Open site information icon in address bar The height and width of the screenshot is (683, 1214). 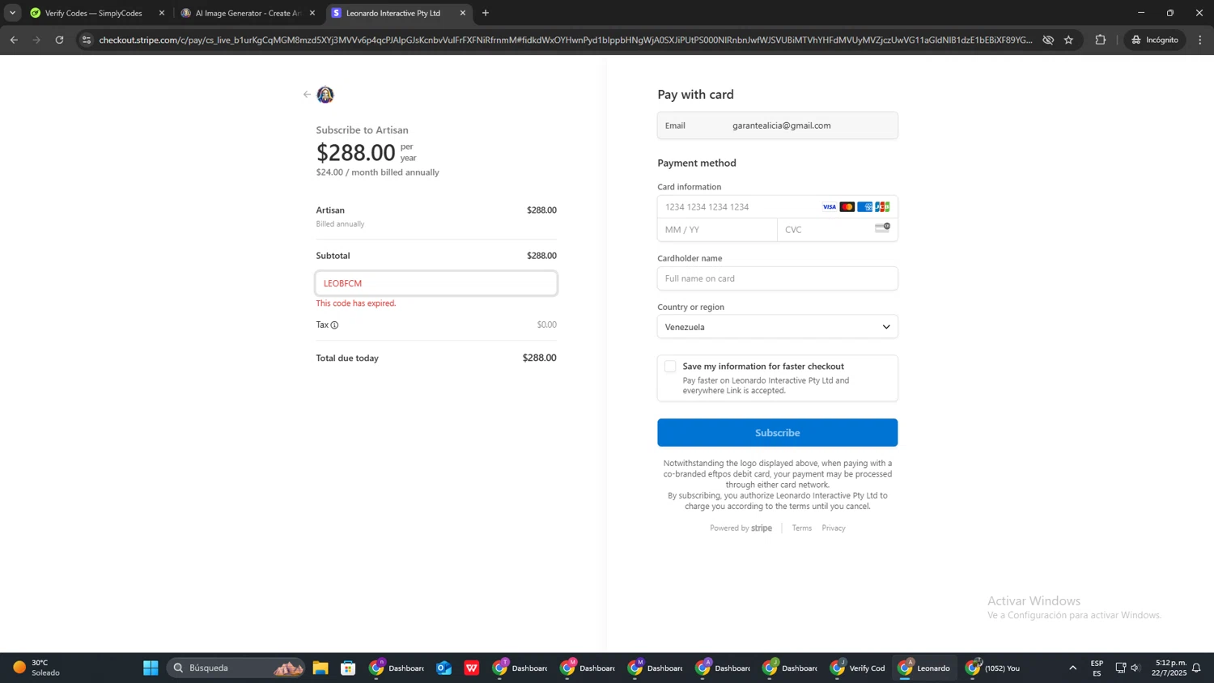(x=87, y=40)
